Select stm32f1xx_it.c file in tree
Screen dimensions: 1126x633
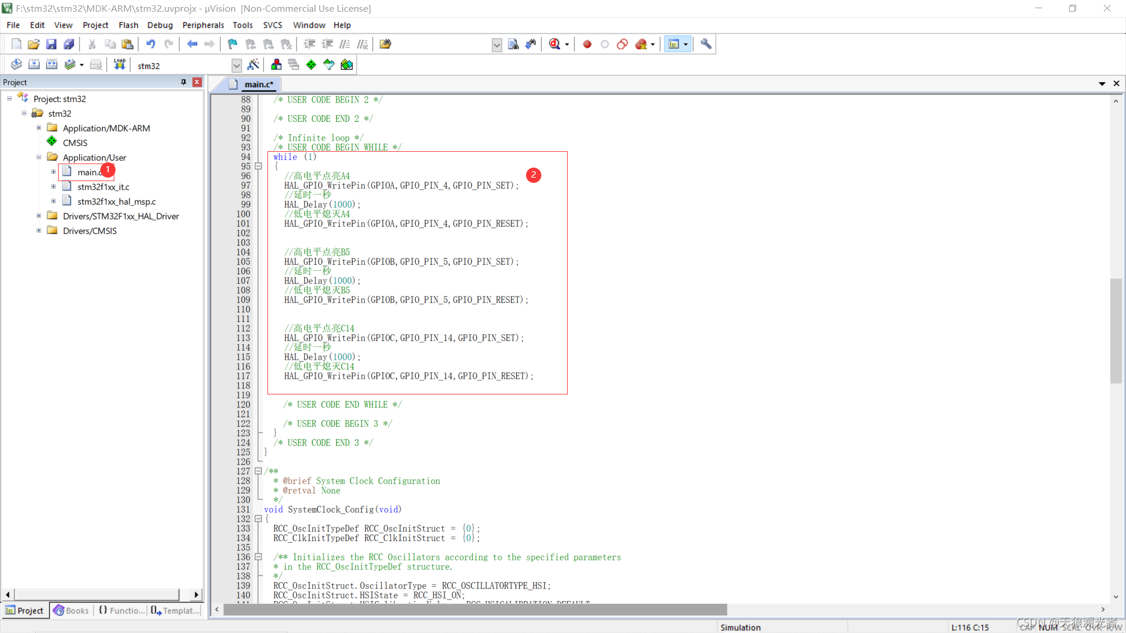point(103,186)
